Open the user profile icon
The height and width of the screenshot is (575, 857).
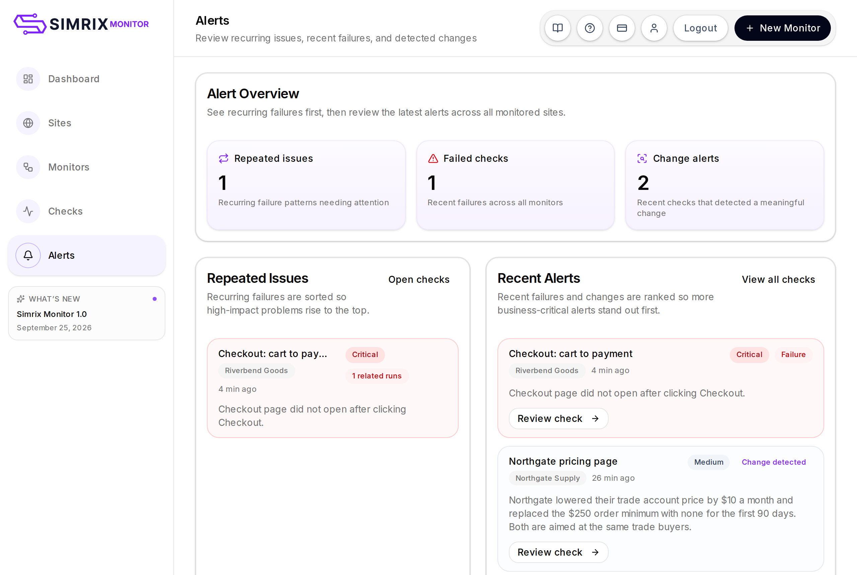(x=654, y=28)
